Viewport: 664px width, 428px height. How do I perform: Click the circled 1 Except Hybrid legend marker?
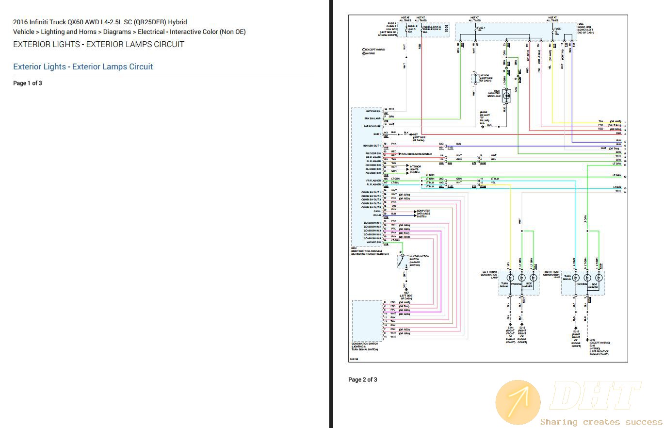coord(364,49)
